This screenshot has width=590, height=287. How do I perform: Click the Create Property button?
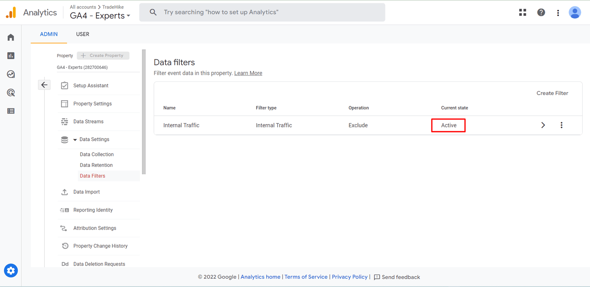point(103,56)
